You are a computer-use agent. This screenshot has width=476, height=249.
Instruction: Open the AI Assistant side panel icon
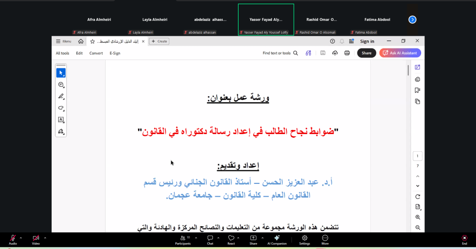click(x=417, y=67)
